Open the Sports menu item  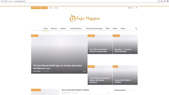(x=115, y=28)
